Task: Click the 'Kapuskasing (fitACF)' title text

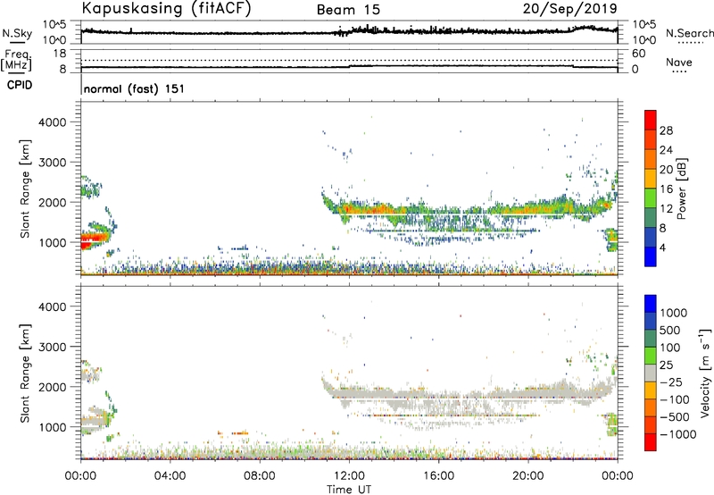Action: (166, 8)
